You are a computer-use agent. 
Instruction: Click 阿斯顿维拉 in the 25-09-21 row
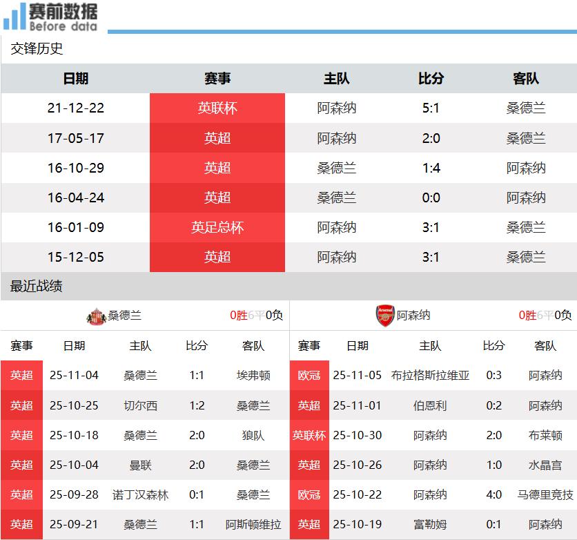pyautogui.click(x=253, y=525)
